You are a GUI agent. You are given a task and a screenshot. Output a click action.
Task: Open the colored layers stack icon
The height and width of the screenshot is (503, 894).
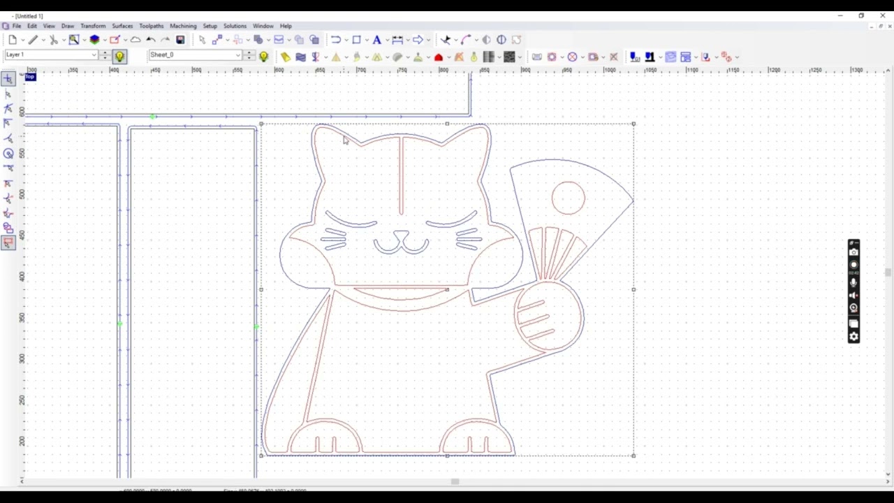pos(94,40)
